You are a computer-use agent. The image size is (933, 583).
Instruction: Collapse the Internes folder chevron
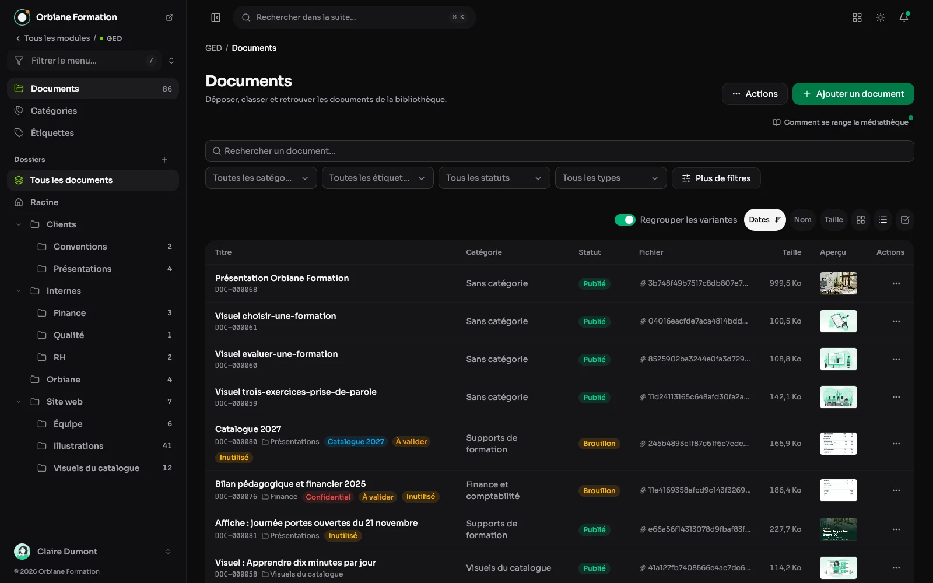(x=19, y=291)
